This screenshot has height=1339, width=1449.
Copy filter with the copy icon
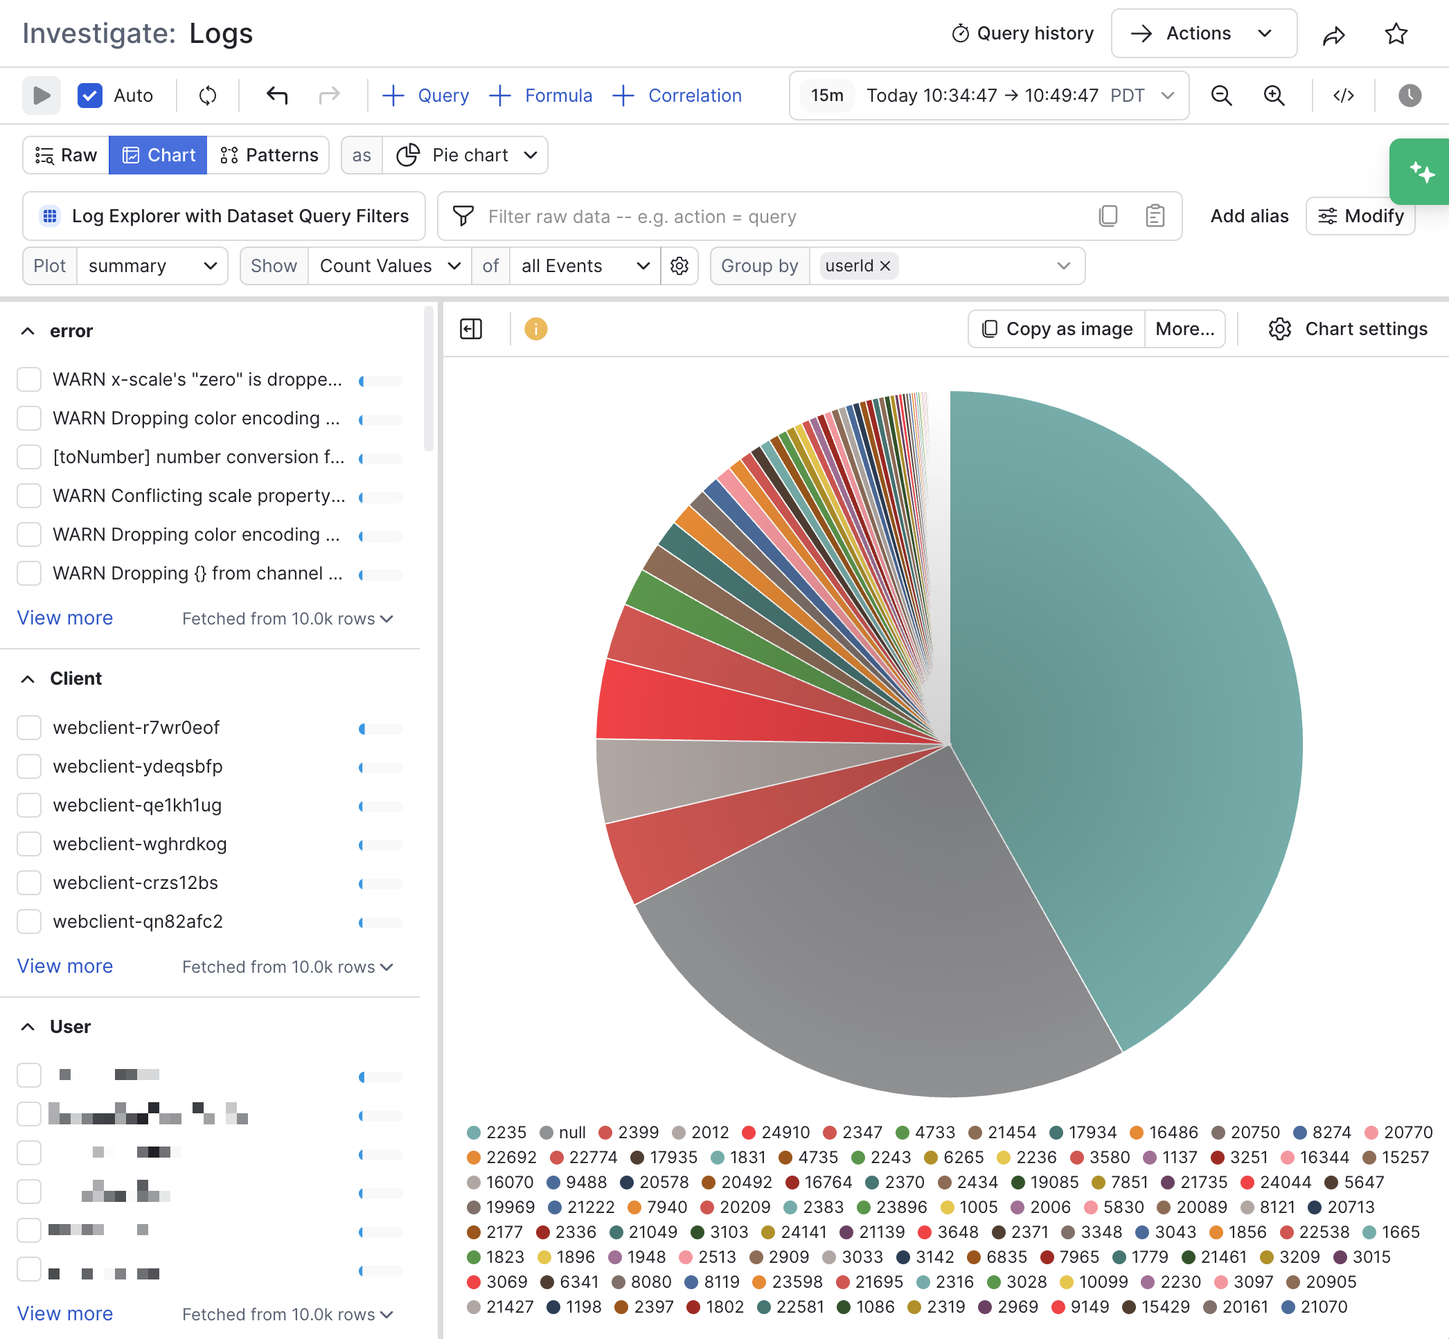point(1108,216)
